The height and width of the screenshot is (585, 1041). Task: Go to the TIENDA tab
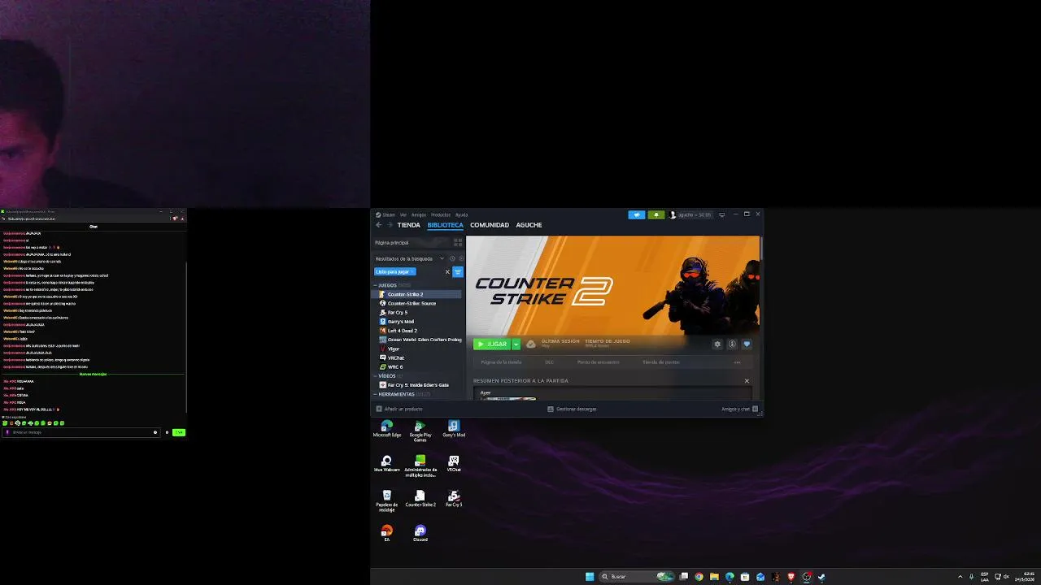[x=409, y=225]
